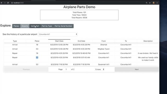Sort by End Date column header

click(81, 41)
